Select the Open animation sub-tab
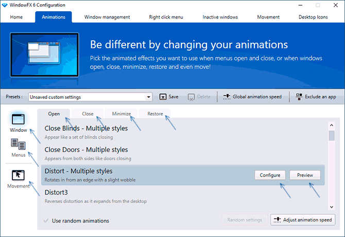The width and height of the screenshot is (345, 237). pos(54,114)
